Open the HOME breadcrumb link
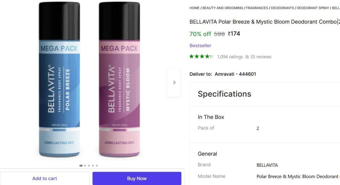The height and width of the screenshot is (185, 340). (x=194, y=8)
